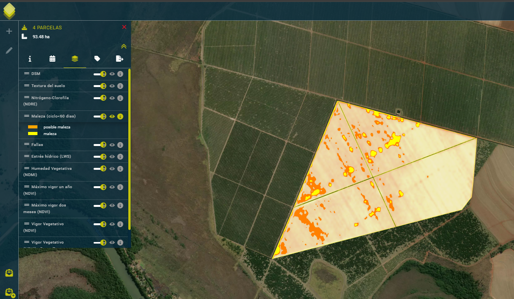514x299 pixels.
Task: Toggle visibility of Textura del suelo layer
Action: click(x=112, y=86)
